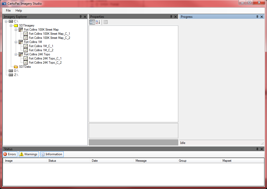Click the resize grip in Progress status bar
Screen dimensions: 267x189
pyautogui.click(x=262, y=143)
